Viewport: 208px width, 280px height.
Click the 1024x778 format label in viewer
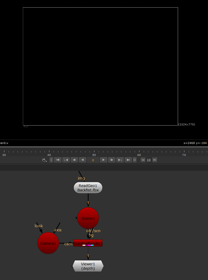[187, 124]
